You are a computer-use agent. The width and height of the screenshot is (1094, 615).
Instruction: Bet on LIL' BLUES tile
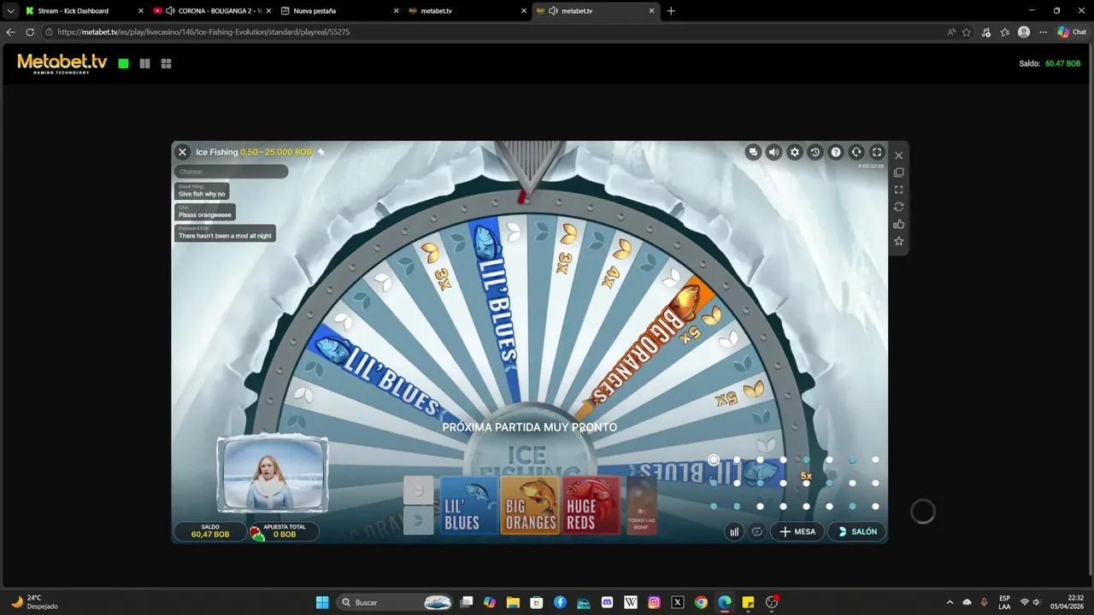[x=468, y=506]
